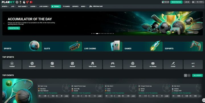Open TV Games from the navigation bar
The width and height of the screenshot is (205, 103).
point(66,6)
